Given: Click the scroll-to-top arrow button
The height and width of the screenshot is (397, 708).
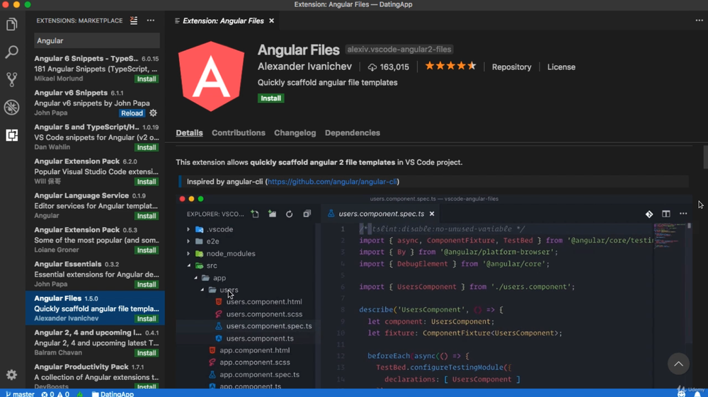Looking at the screenshot, I should pos(678,364).
